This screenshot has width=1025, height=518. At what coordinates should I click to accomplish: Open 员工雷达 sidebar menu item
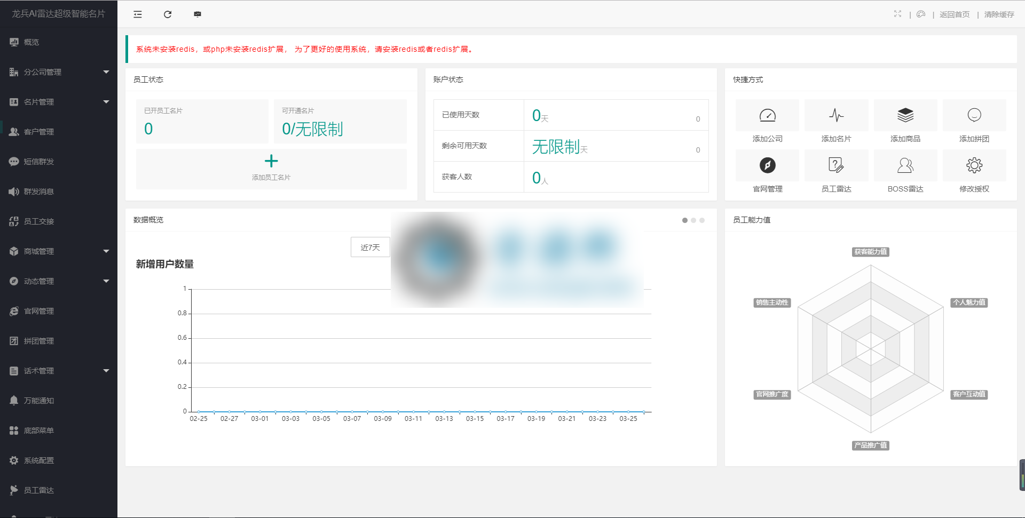pyautogui.click(x=59, y=490)
